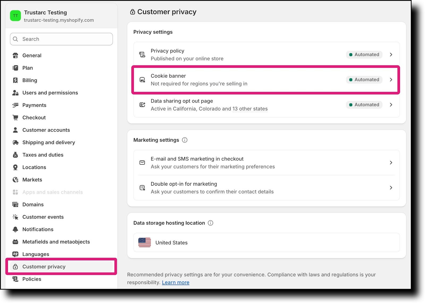Click the Plan sidebar icon
425x303 pixels.
point(15,68)
